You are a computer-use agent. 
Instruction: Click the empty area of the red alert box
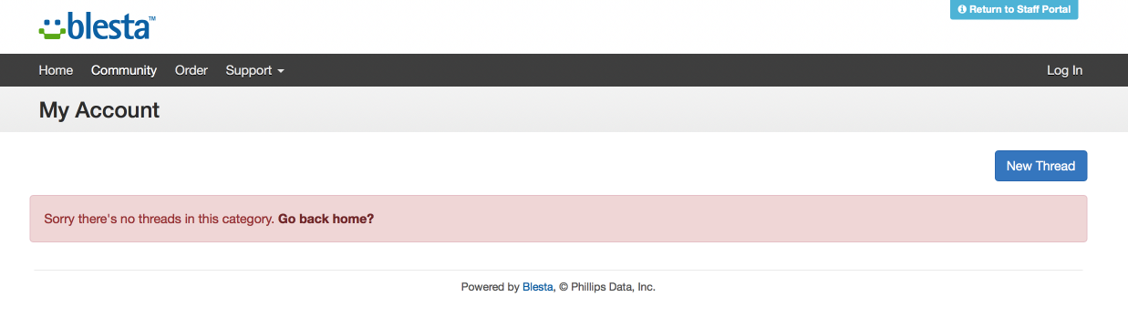730,219
